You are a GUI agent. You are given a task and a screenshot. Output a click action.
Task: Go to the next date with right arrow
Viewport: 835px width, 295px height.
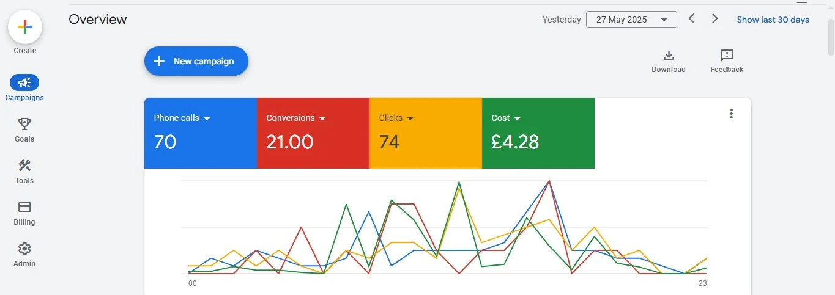tap(714, 19)
